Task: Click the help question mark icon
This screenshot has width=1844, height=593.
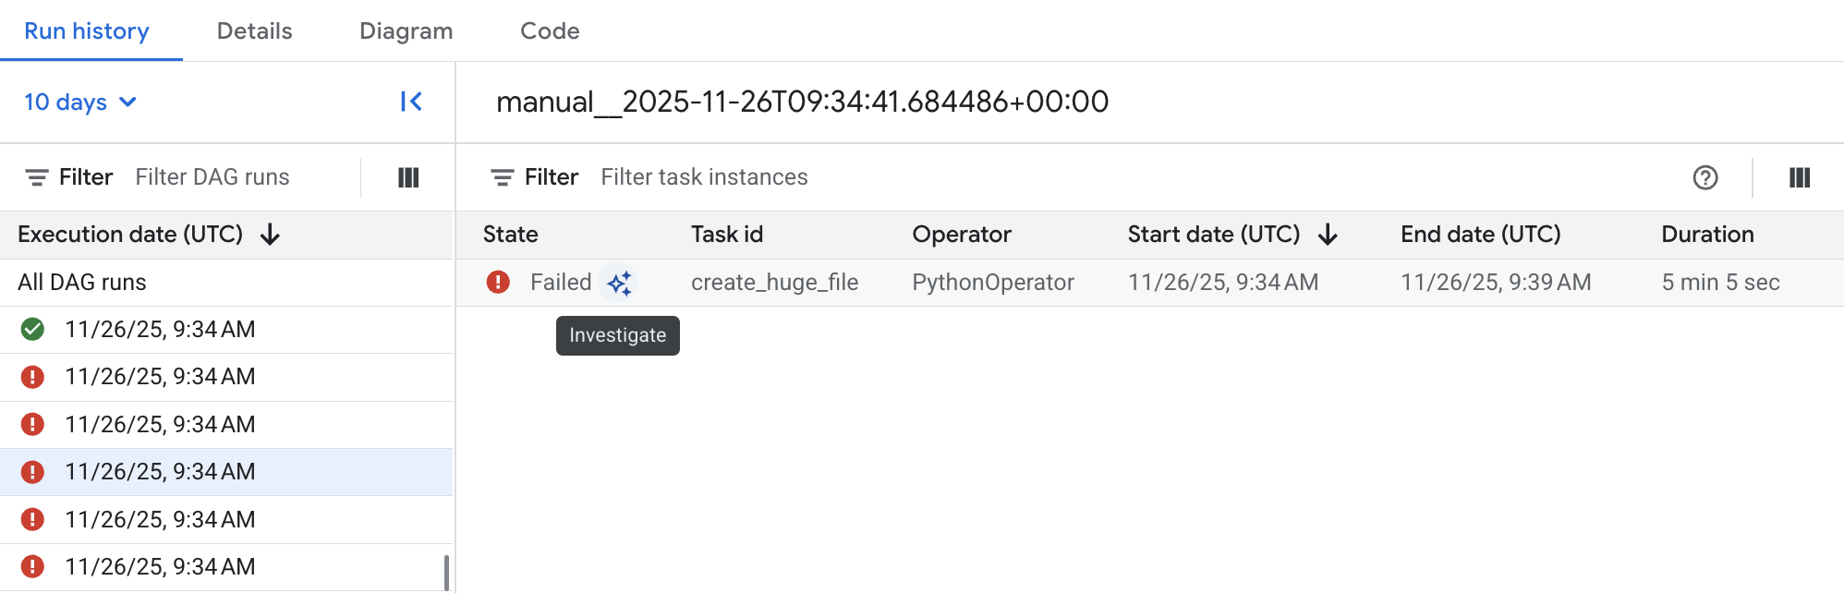Action: tap(1704, 177)
